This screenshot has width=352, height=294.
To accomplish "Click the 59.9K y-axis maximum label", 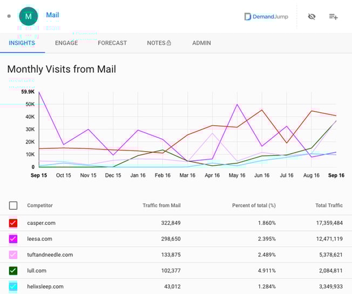I will tap(28, 92).
